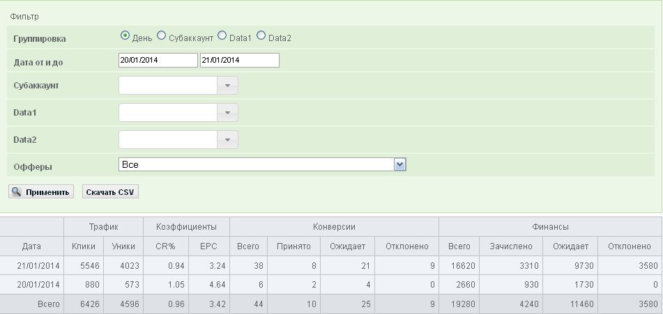Image resolution: width=663 pixels, height=314 pixels.
Task: Click the magnifier icon on Применить button
Action: 17,192
